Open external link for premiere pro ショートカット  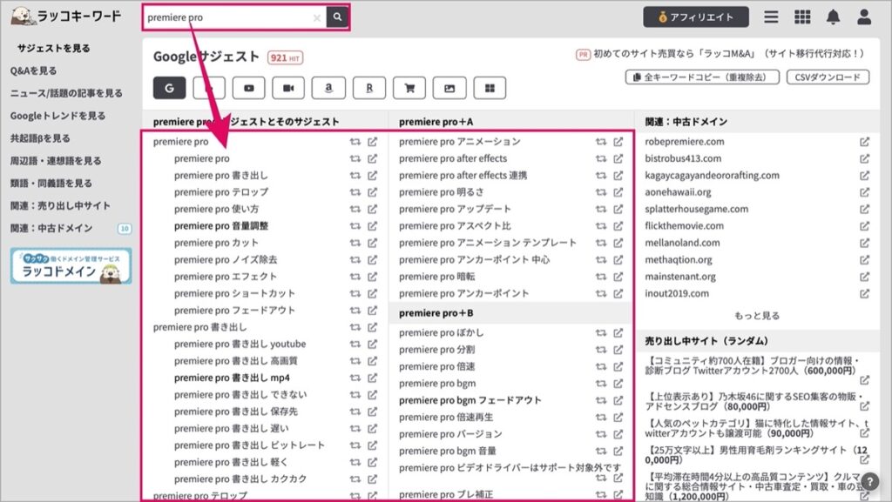372,293
